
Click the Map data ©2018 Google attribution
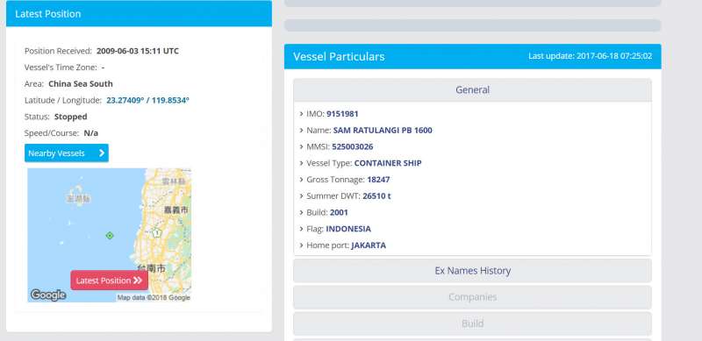pos(154,297)
